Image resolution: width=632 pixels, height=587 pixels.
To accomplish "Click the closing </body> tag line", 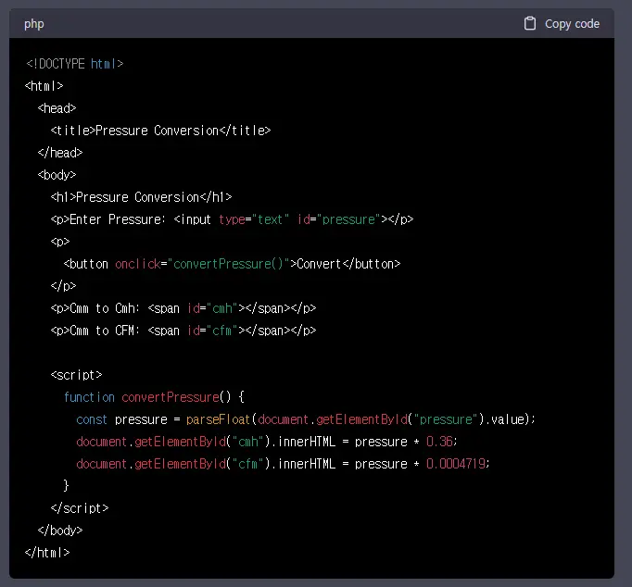I will click(60, 531).
